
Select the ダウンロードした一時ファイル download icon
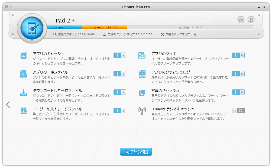[24, 93]
